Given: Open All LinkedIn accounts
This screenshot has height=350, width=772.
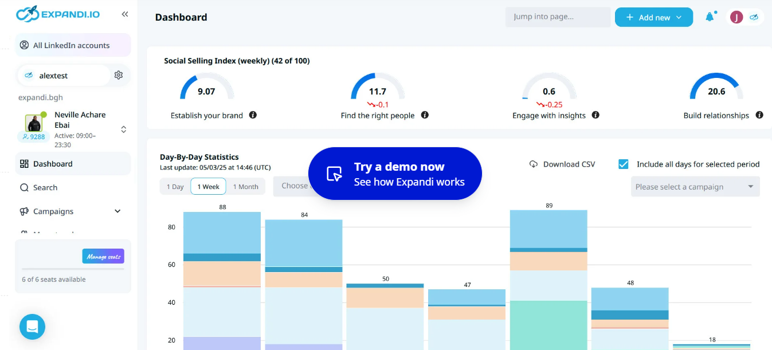Looking at the screenshot, I should pos(73,45).
